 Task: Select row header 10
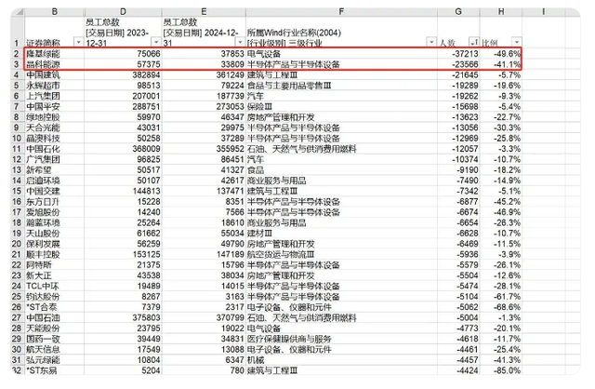coord(17,139)
